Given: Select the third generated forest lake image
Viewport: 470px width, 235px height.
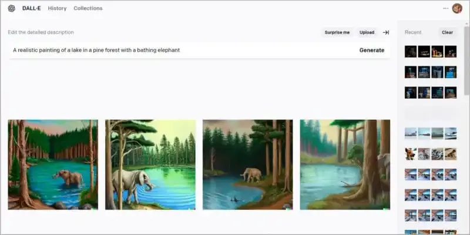Looking at the screenshot, I should [247, 164].
